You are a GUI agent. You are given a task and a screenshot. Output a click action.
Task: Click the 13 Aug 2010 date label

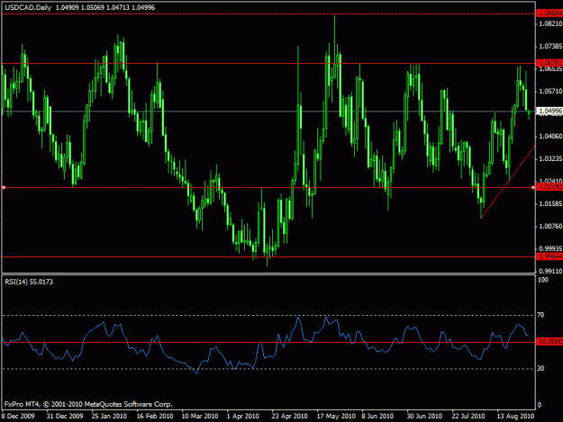(515, 417)
